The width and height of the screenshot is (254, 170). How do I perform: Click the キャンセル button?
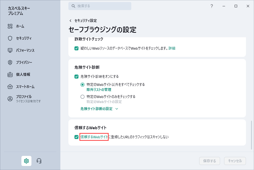pos(235,161)
